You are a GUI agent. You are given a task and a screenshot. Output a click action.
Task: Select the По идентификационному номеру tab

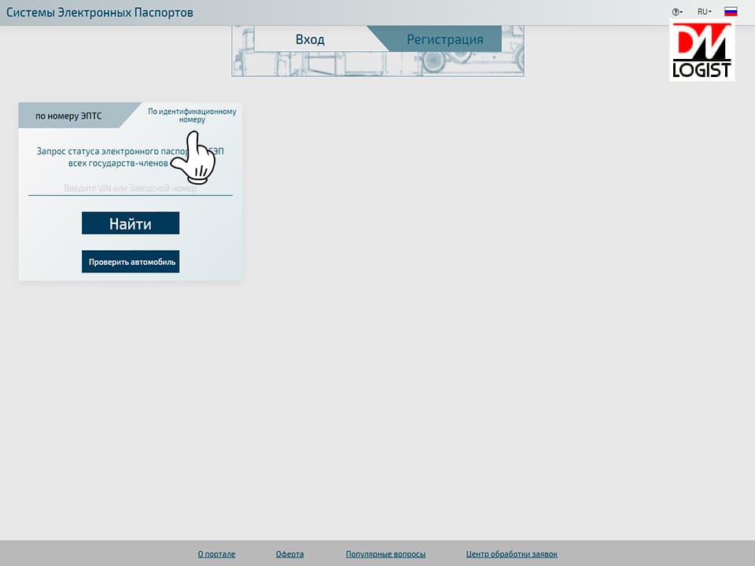[x=192, y=115]
